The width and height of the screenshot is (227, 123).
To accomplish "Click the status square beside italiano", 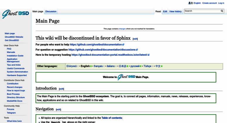I will (x=116, y=66).
